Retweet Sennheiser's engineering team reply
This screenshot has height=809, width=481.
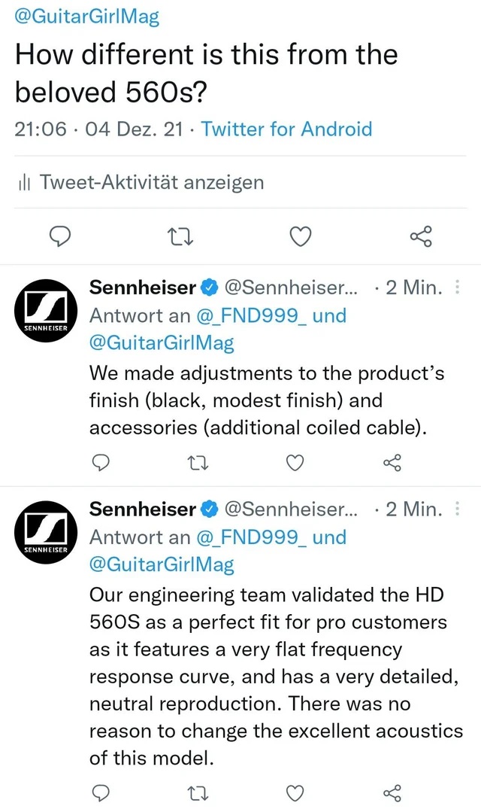[x=198, y=793]
